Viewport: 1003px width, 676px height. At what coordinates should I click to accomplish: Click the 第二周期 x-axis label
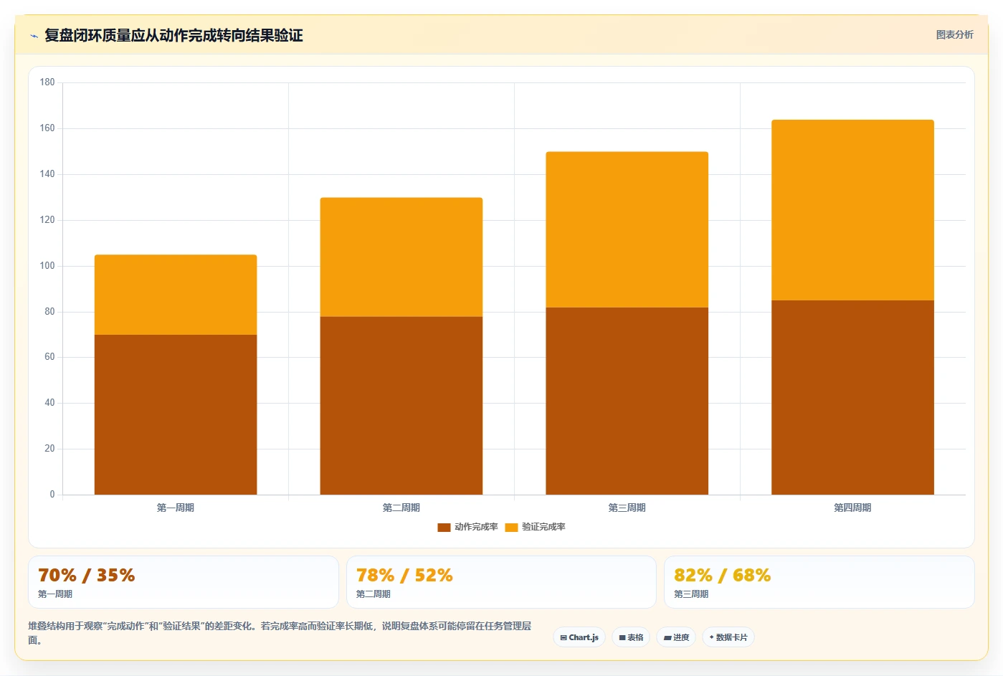[401, 508]
